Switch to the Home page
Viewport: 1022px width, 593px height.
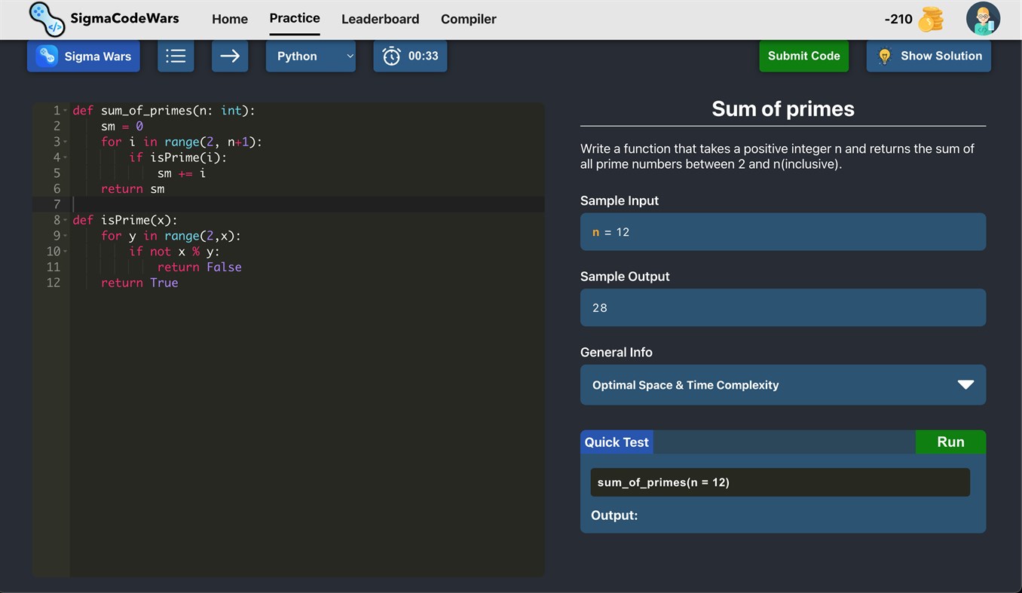click(230, 19)
